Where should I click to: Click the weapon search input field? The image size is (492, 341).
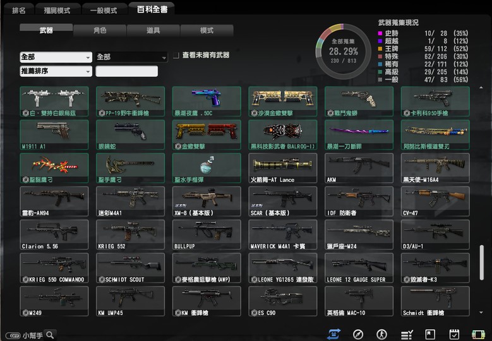click(x=126, y=71)
